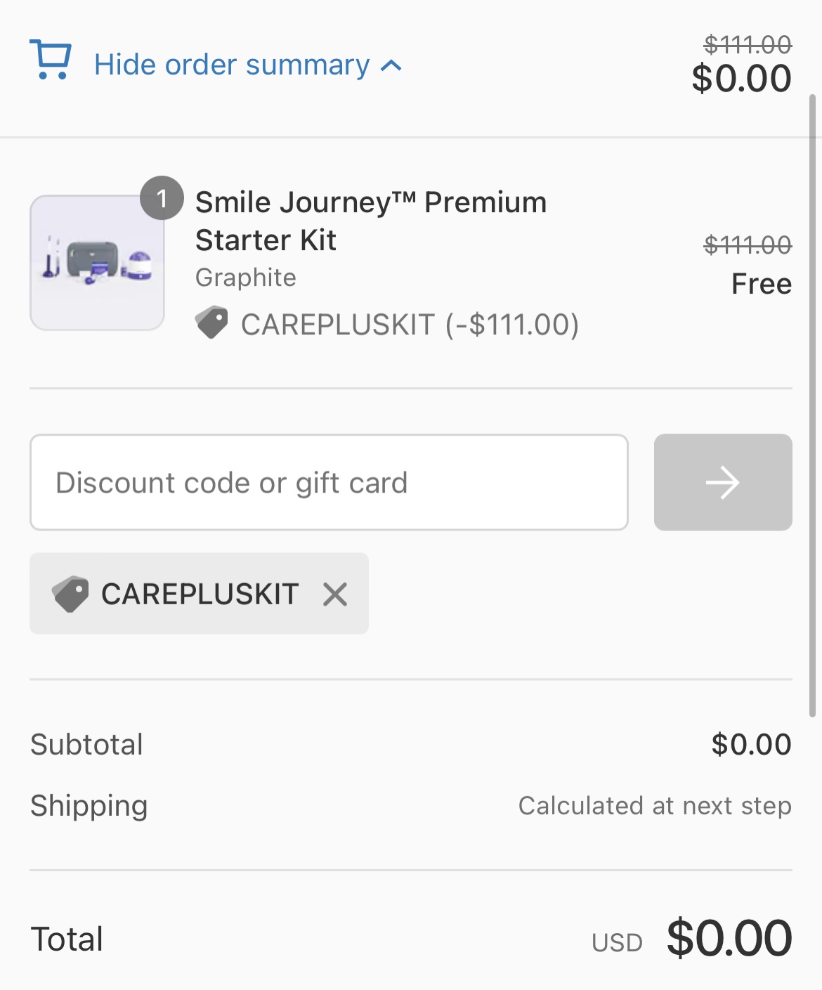
Task: Click the X icon to remove CAREPLUSKIT
Action: pos(336,594)
